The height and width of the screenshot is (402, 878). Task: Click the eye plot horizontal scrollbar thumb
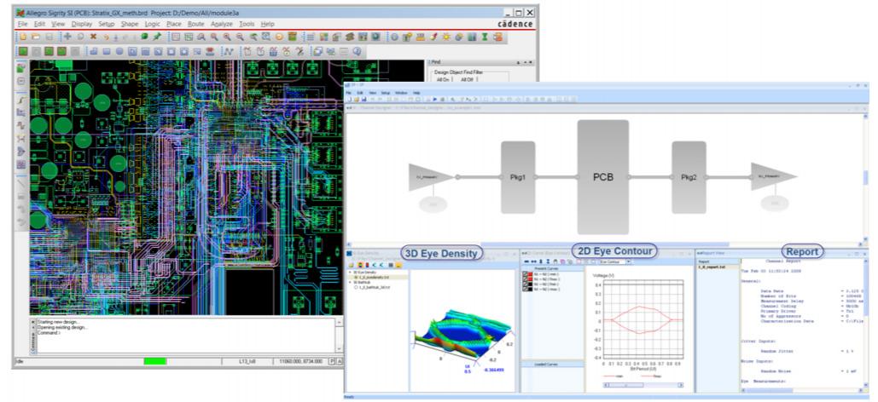[625, 385]
